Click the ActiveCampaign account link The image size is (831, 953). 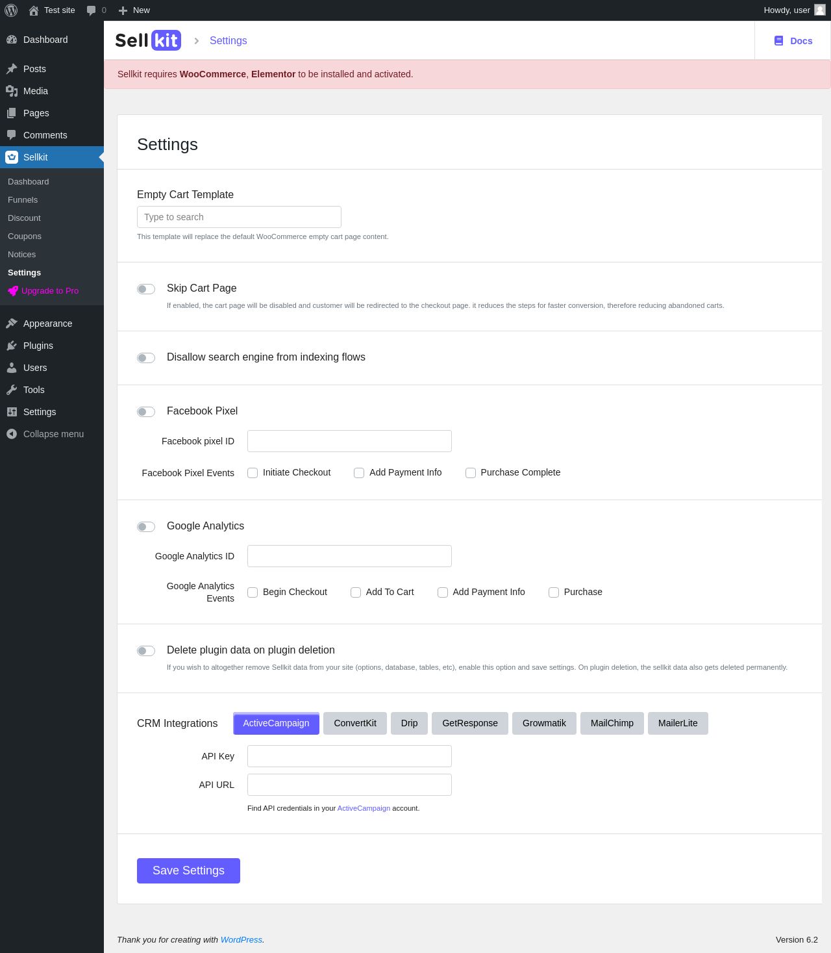[x=364, y=808]
